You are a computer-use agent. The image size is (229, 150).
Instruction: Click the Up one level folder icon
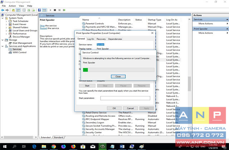click(x=13, y=10)
